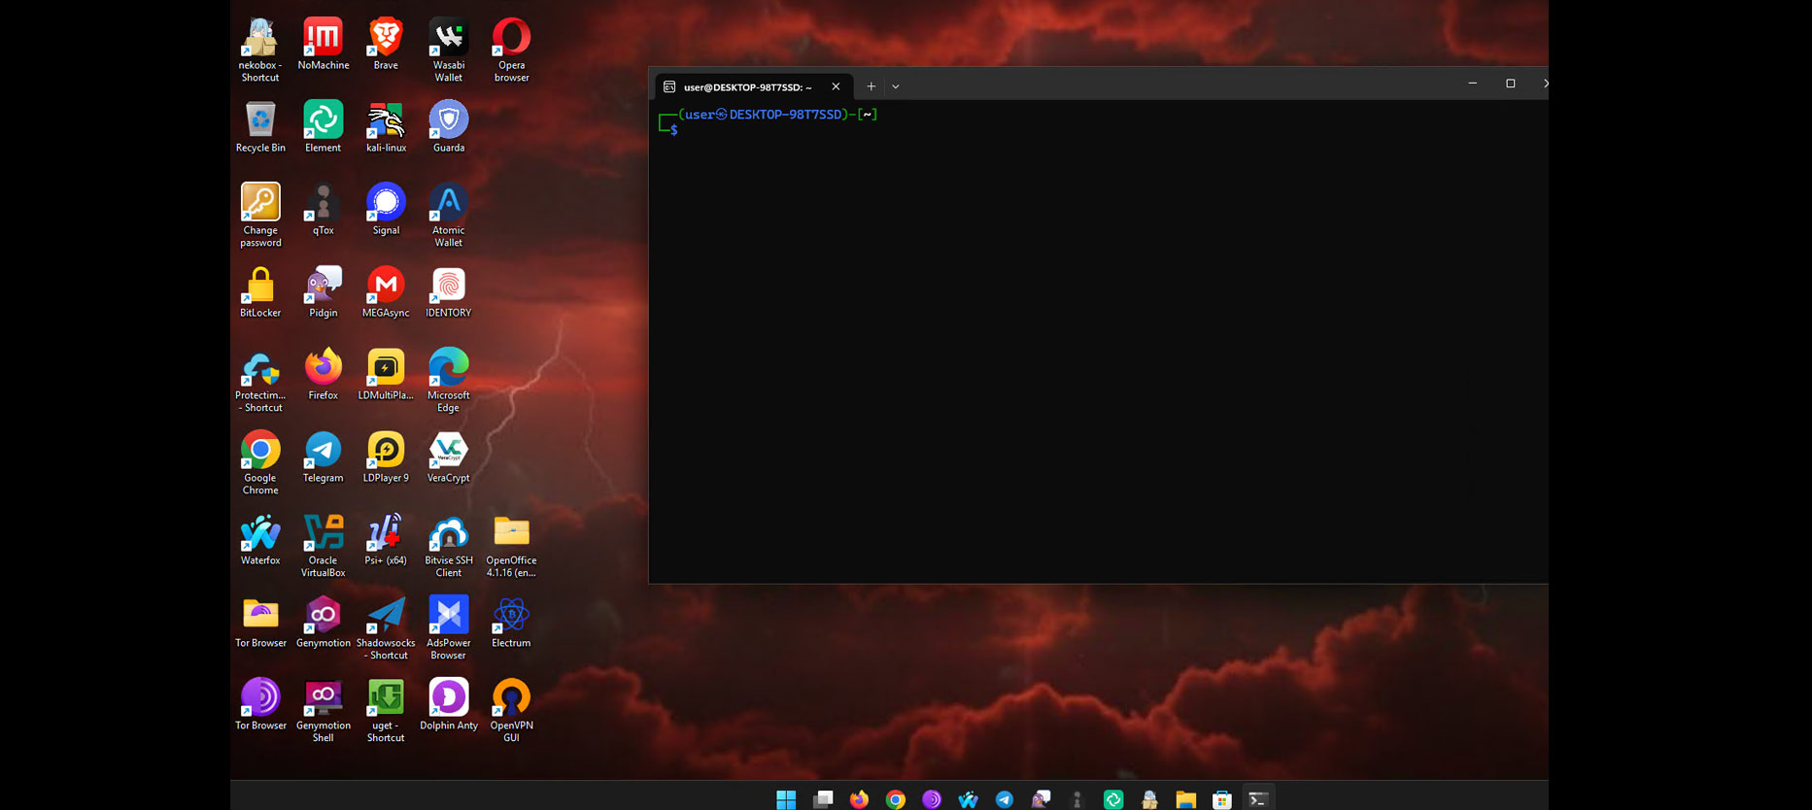Launch the Opera browser shortcut
The height and width of the screenshot is (810, 1812).
(x=511, y=51)
